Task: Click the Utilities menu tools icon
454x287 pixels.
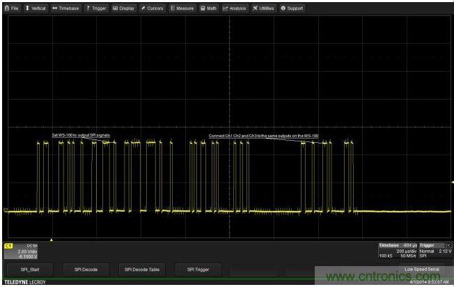Action: (256, 8)
